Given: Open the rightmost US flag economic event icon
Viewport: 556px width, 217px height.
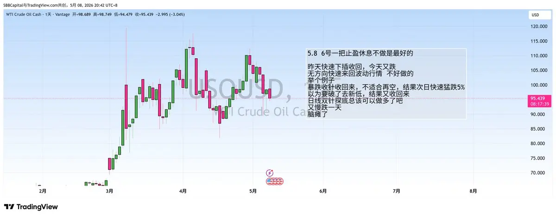Looking at the screenshot, I should tap(280, 181).
